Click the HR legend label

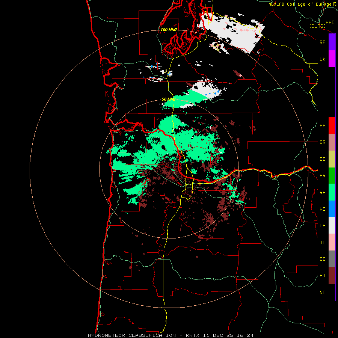tap(322, 176)
